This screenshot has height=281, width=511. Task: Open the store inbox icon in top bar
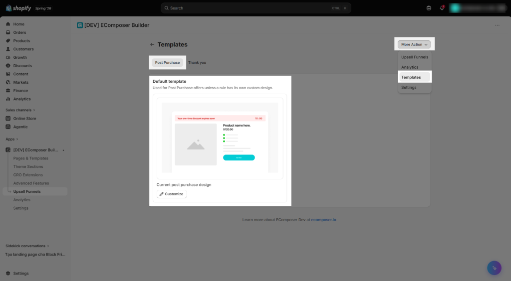coord(429,8)
